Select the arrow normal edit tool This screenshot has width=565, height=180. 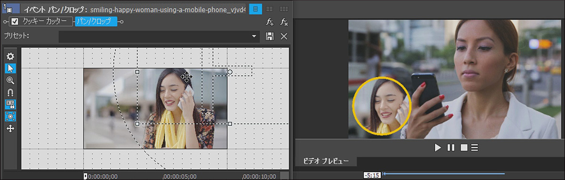pyautogui.click(x=10, y=68)
